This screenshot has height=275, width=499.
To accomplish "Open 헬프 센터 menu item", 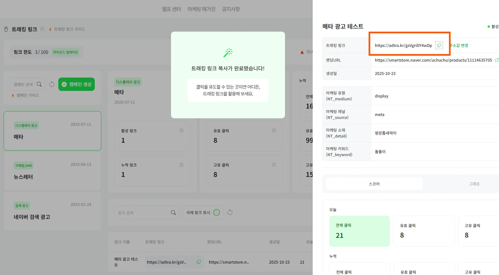I will [171, 9].
